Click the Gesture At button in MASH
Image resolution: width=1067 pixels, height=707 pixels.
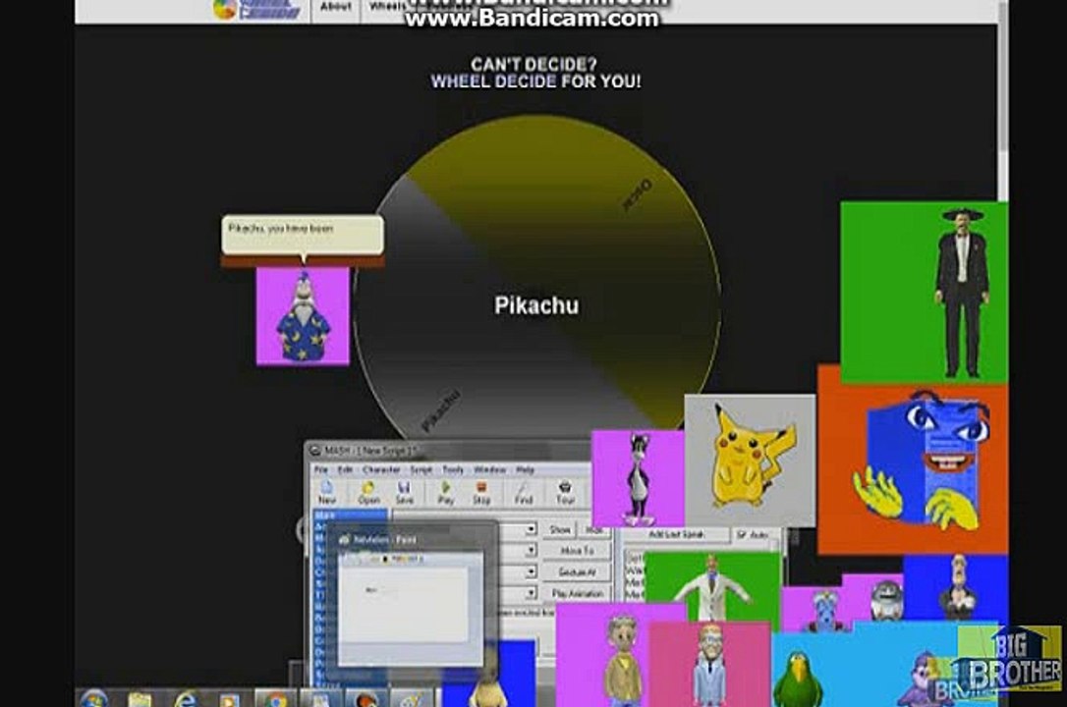[577, 572]
